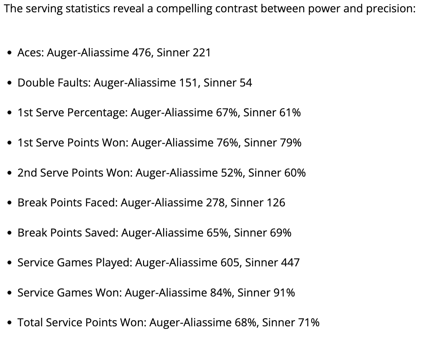This screenshot has height=337, width=421.
Task: Click the 'Service Games Played' label
Action: (x=74, y=262)
